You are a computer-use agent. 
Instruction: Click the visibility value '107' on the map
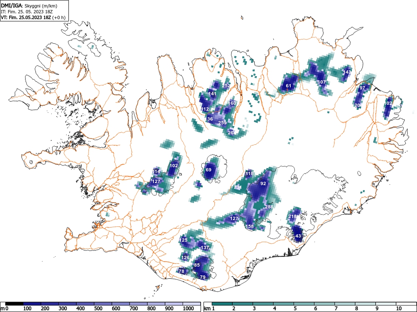(322, 82)
